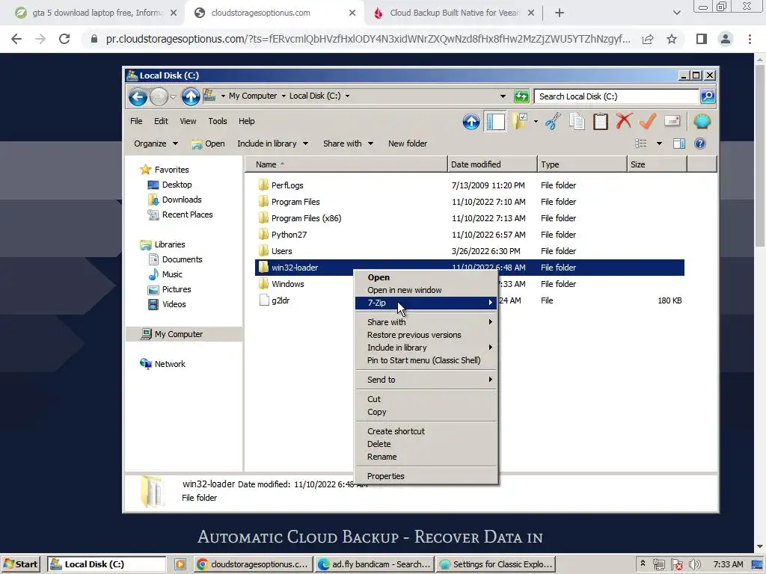Screen dimensions: 766x574
Task: Select Recent Places in the sidebar
Action: point(180,215)
